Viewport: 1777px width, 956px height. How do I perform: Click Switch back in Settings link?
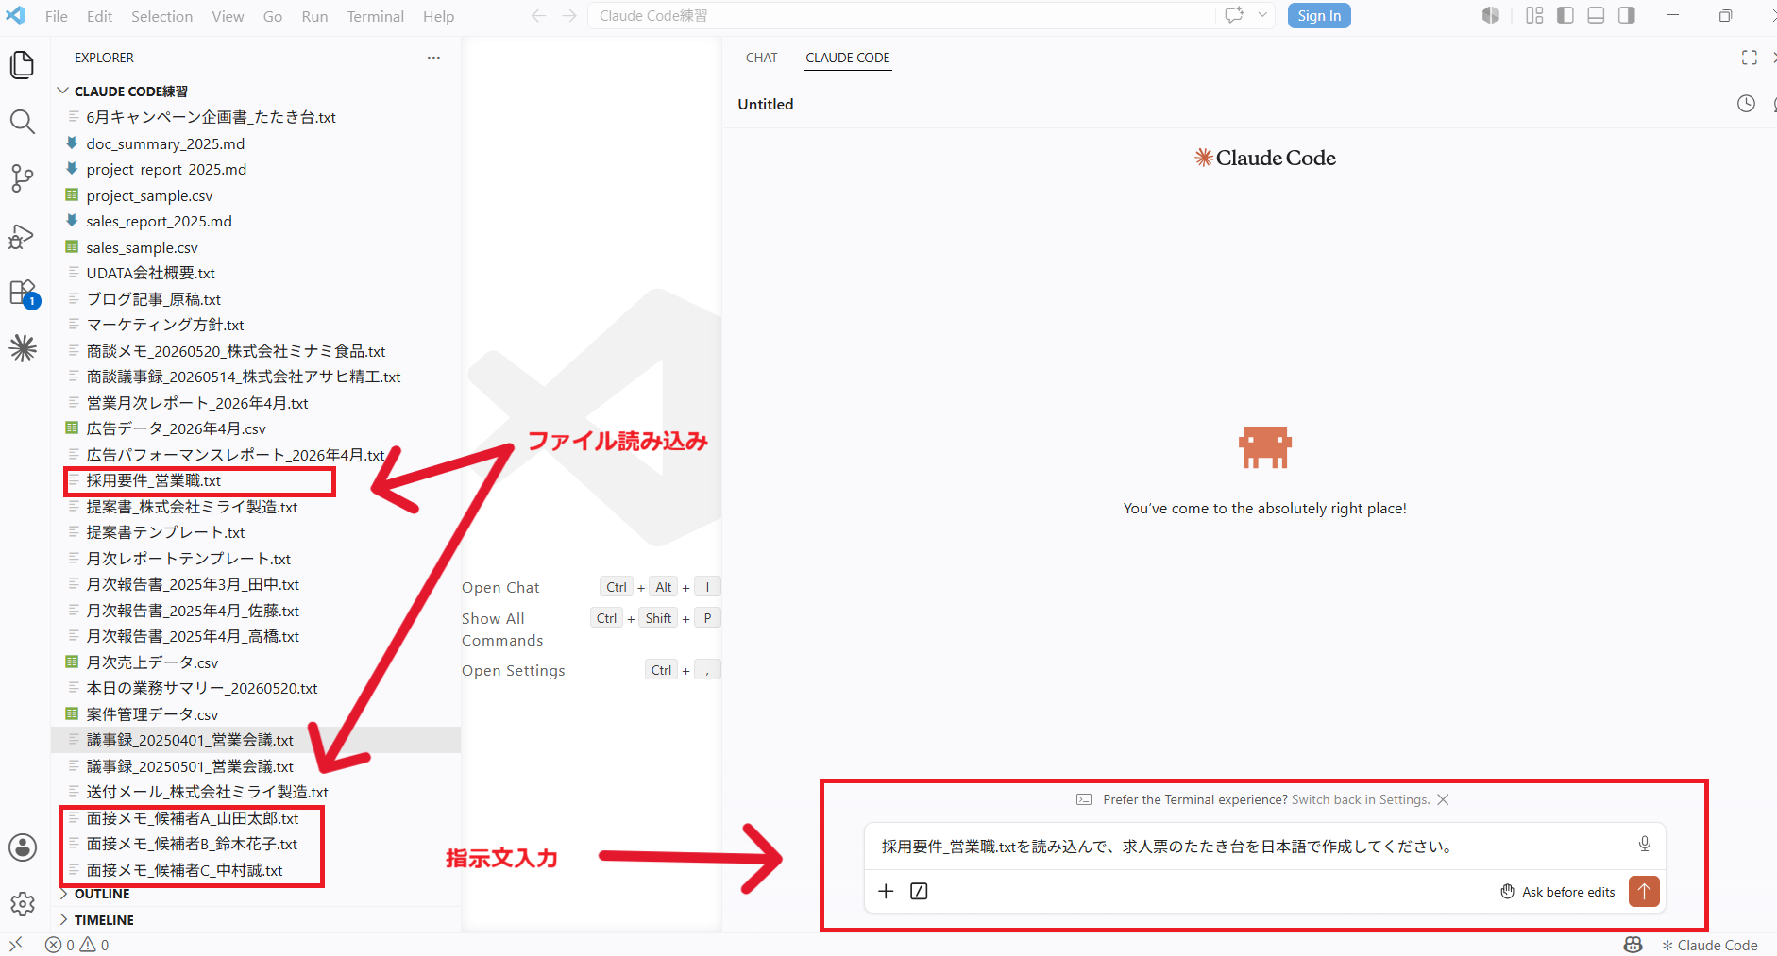[1361, 799]
